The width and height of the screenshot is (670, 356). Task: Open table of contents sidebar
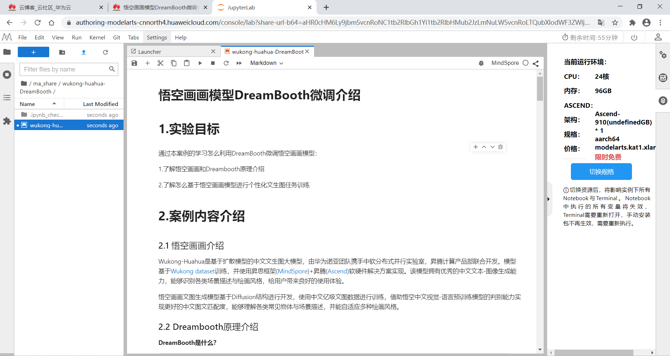7,98
